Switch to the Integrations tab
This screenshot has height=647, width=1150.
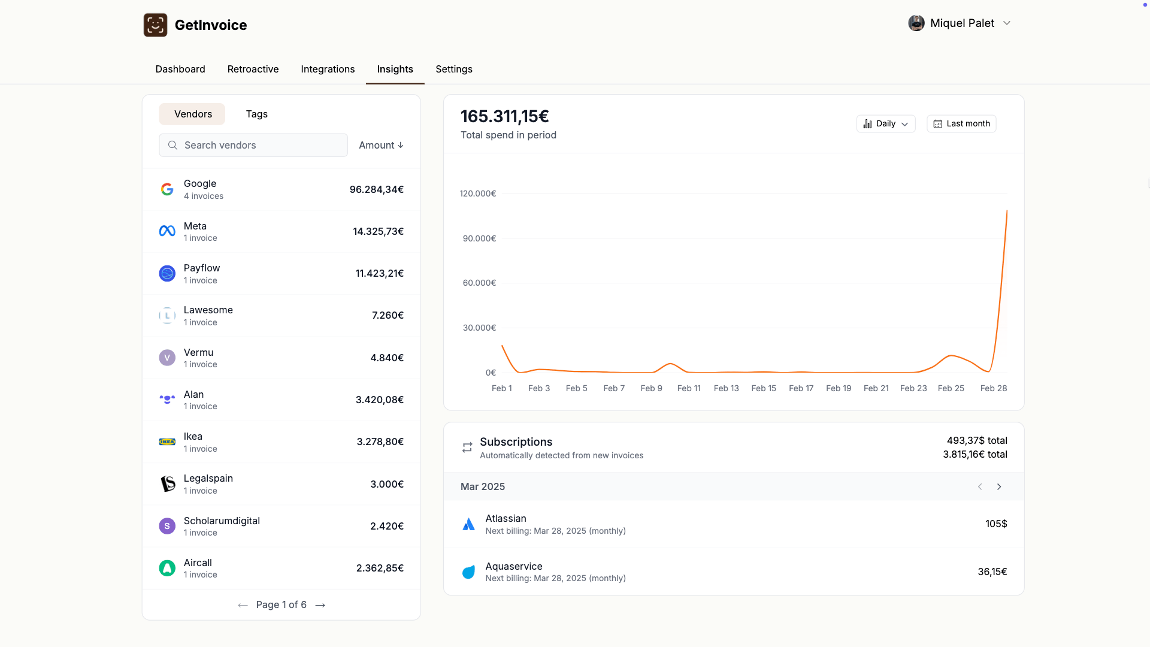pos(328,69)
